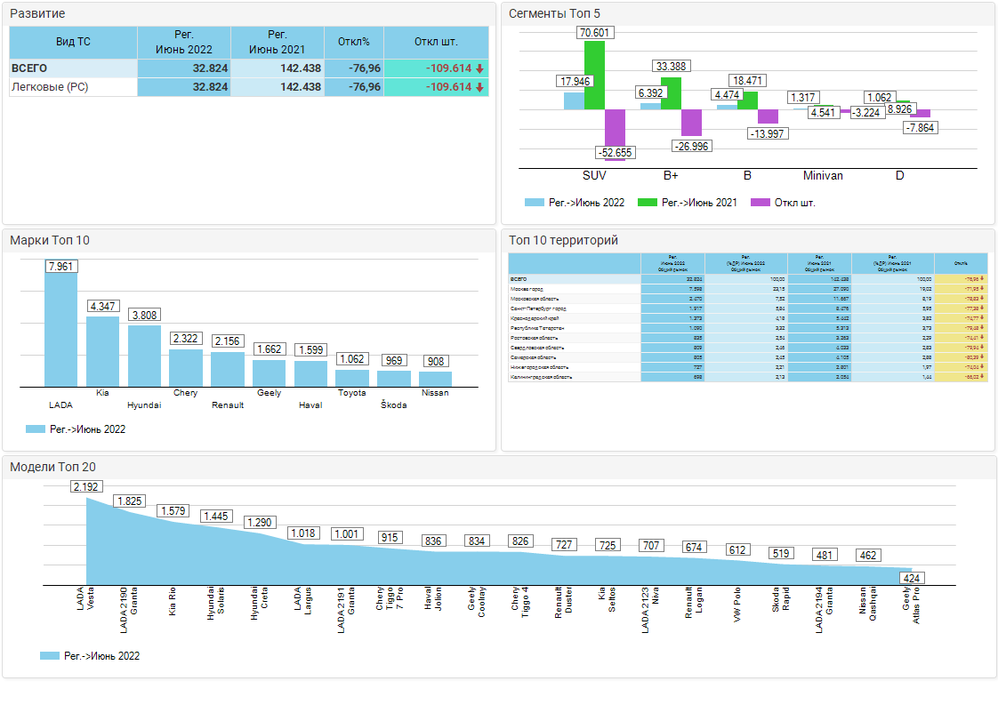
Task: Sort by the Откл% column header
Action: coord(353,42)
